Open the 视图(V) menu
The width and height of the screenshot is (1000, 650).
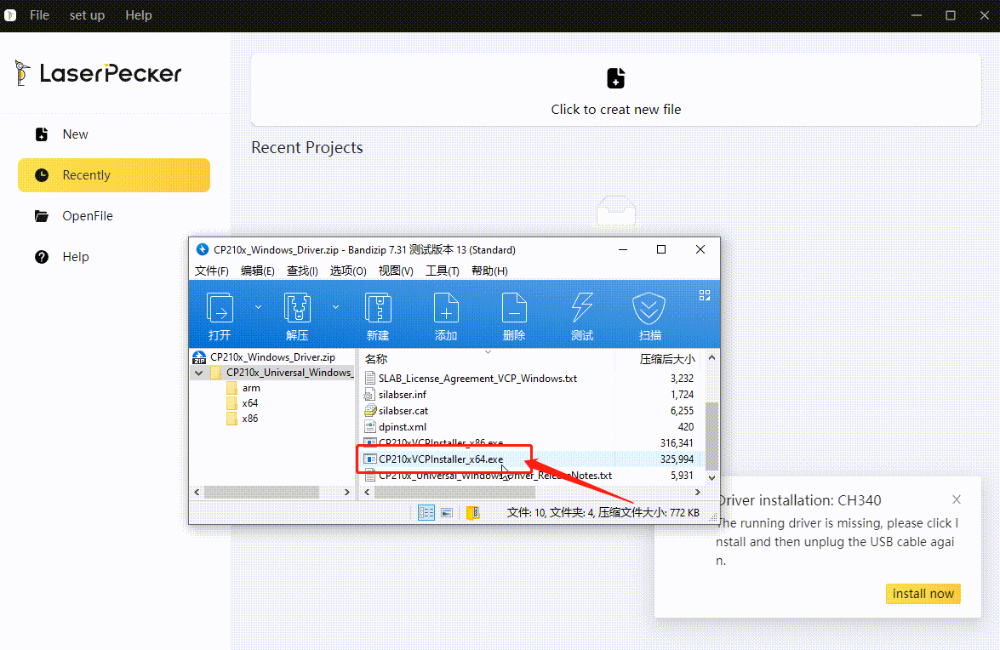point(396,271)
